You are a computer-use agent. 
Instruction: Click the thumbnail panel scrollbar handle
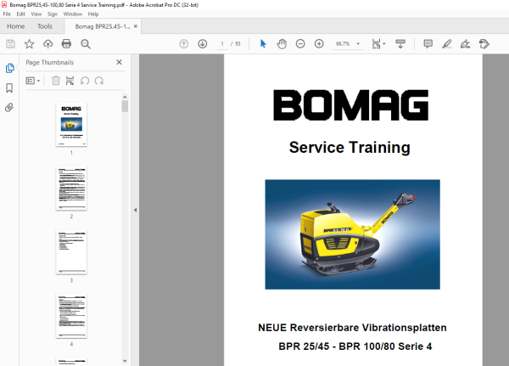click(x=125, y=106)
